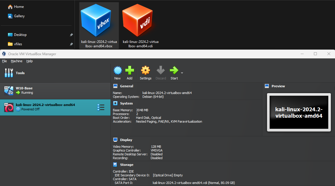Click the System section heading
Screen dimensions: 335x186
click(126, 103)
